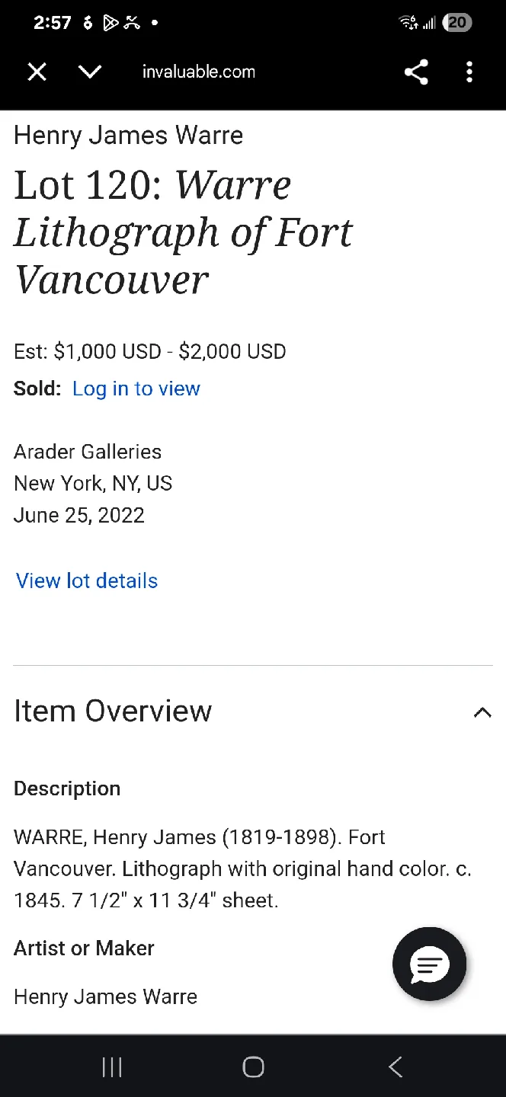Screen dimensions: 506x1097
Task: Tap the battery indicator in status bar
Action: pyautogui.click(x=457, y=23)
